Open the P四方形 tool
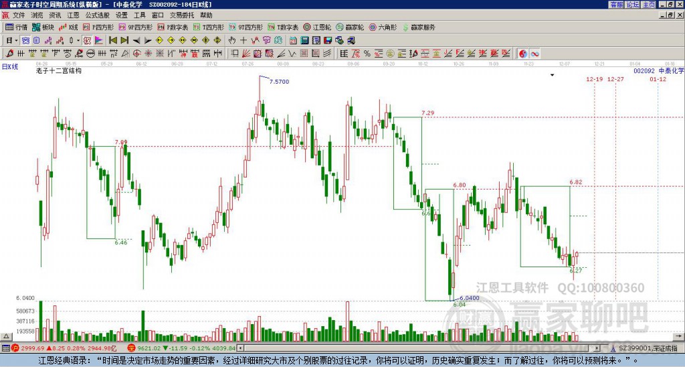Screen dimensions: 685x367 tap(98, 27)
